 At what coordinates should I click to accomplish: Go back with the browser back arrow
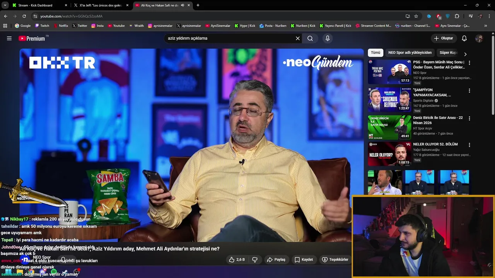5,16
